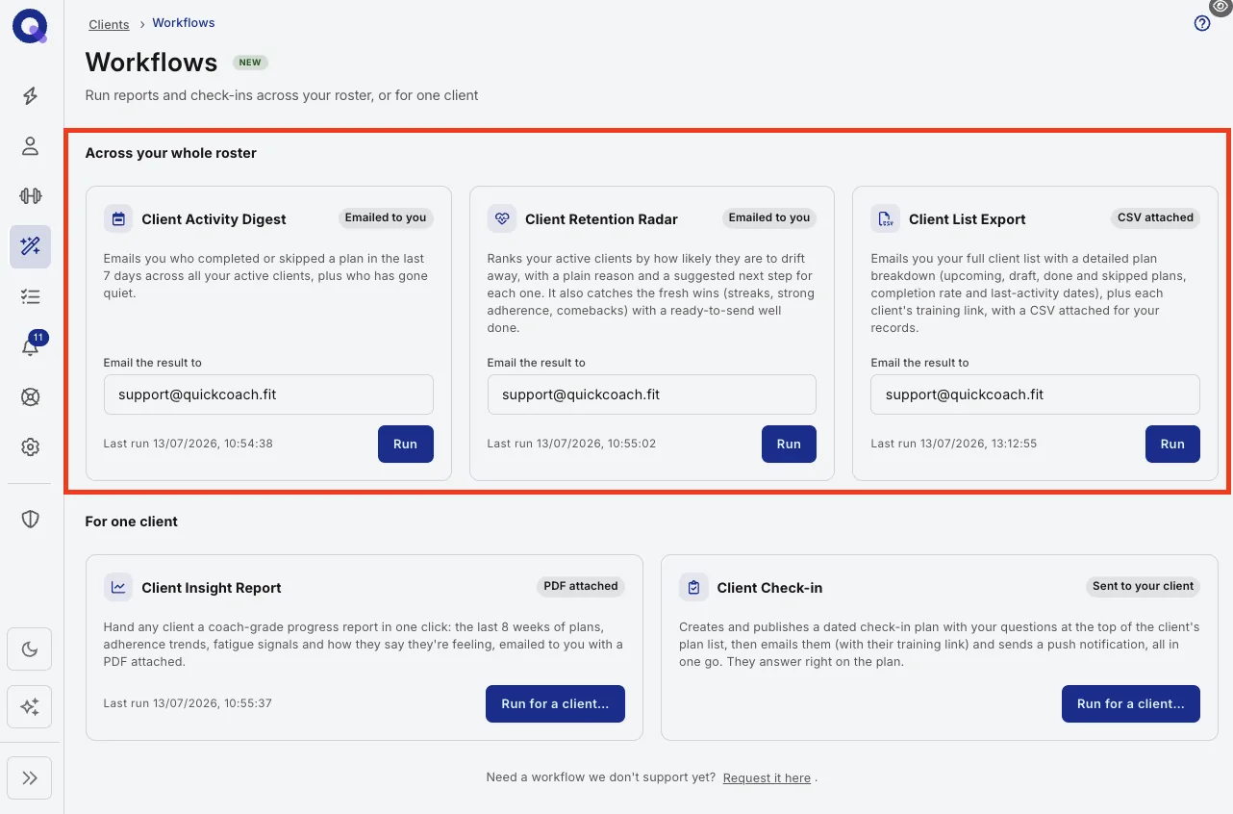The image size is (1233, 814).
Task: Open the dumbbell exercises sidebar icon
Action: 30,196
